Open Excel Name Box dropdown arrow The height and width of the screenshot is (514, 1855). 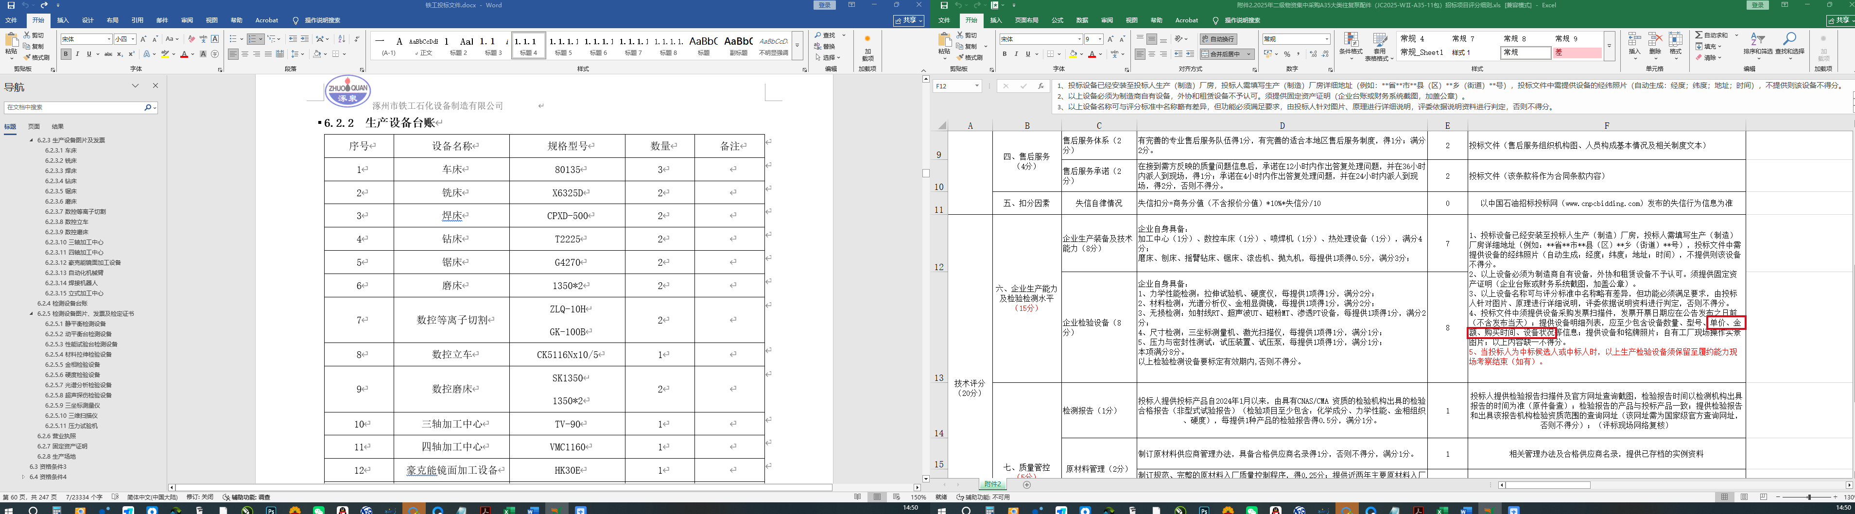coord(976,86)
